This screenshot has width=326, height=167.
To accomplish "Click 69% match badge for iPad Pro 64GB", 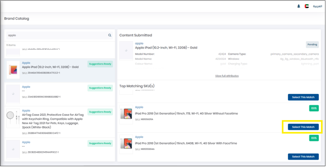I will coord(314,138).
